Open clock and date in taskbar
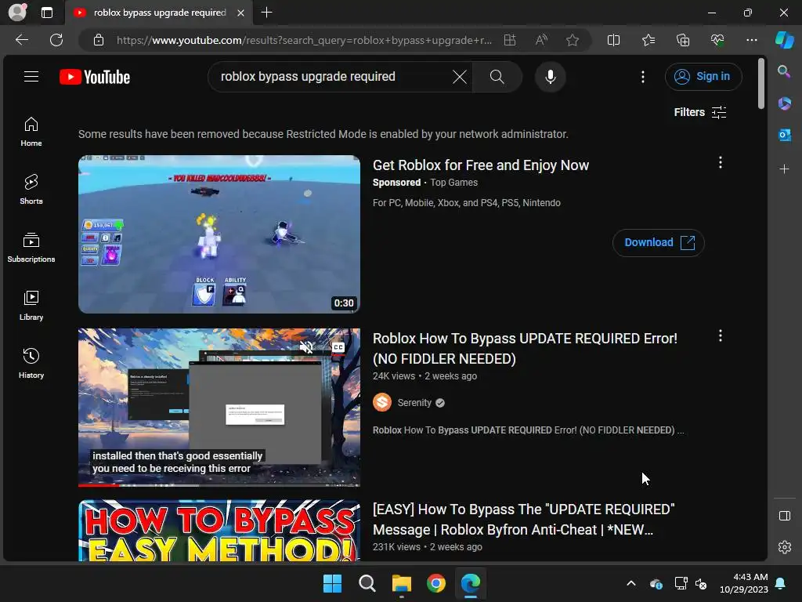Screen dimensions: 802x602 click(x=744, y=583)
